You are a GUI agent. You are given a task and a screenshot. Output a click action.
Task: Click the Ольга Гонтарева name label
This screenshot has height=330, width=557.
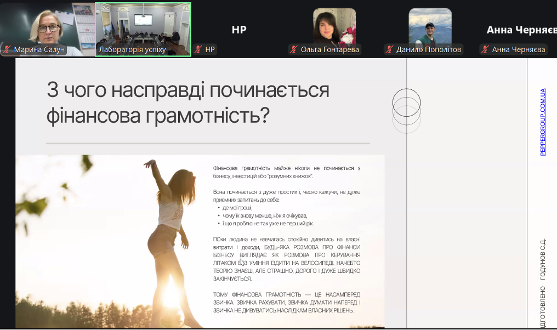(x=329, y=50)
